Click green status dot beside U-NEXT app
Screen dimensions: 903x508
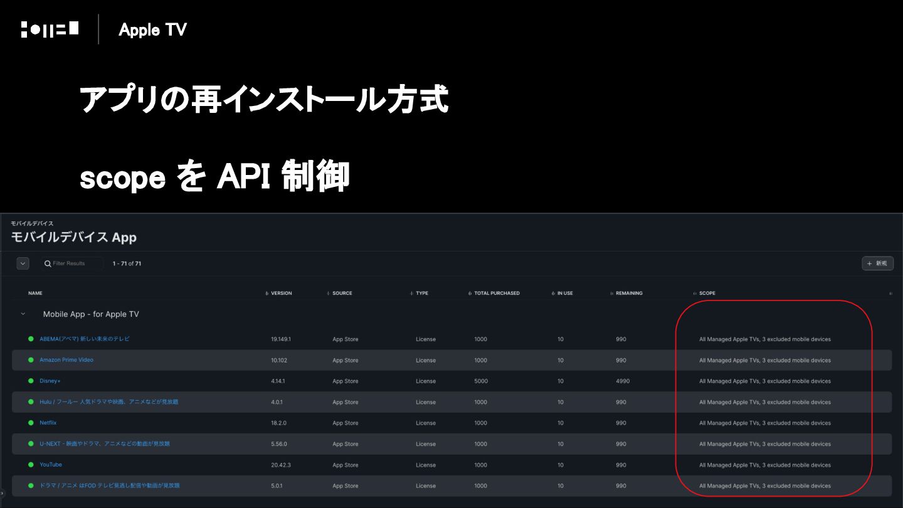coord(31,444)
